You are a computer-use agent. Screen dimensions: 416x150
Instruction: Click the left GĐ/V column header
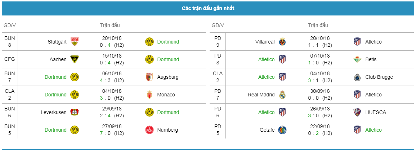[10, 26]
